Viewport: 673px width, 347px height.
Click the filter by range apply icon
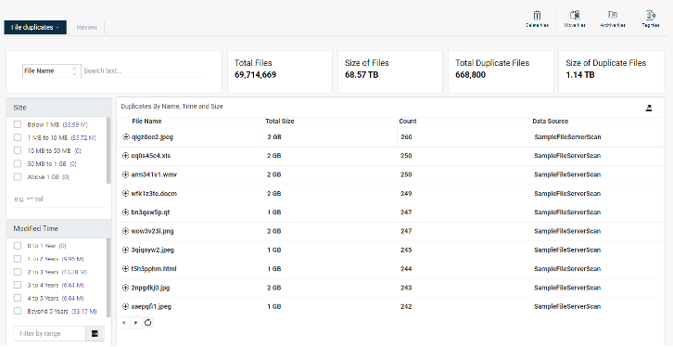click(x=95, y=334)
